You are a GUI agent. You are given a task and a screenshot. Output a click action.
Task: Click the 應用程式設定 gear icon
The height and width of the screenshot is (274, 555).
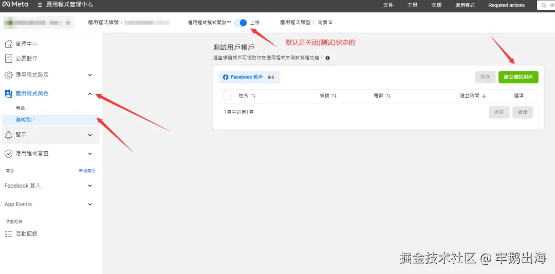[9, 75]
